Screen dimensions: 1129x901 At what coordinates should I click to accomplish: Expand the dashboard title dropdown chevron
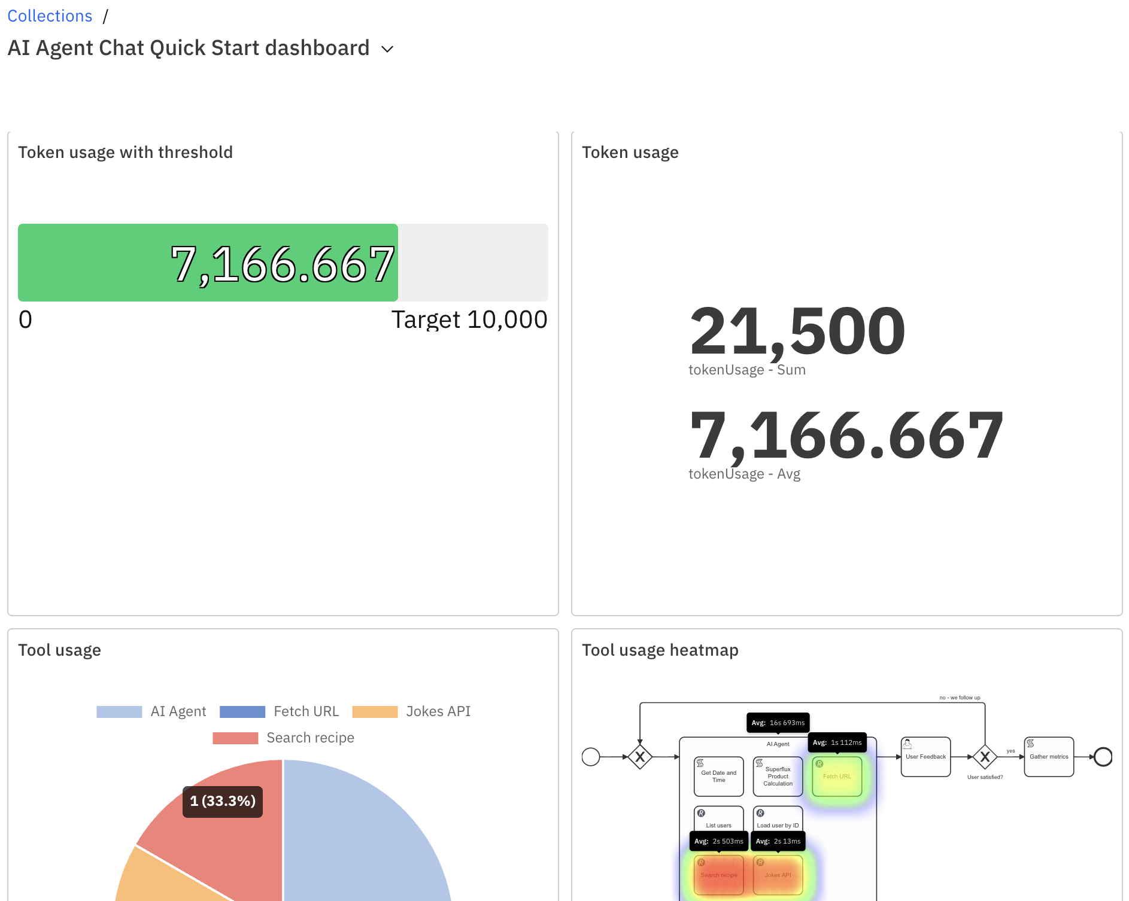(x=387, y=49)
